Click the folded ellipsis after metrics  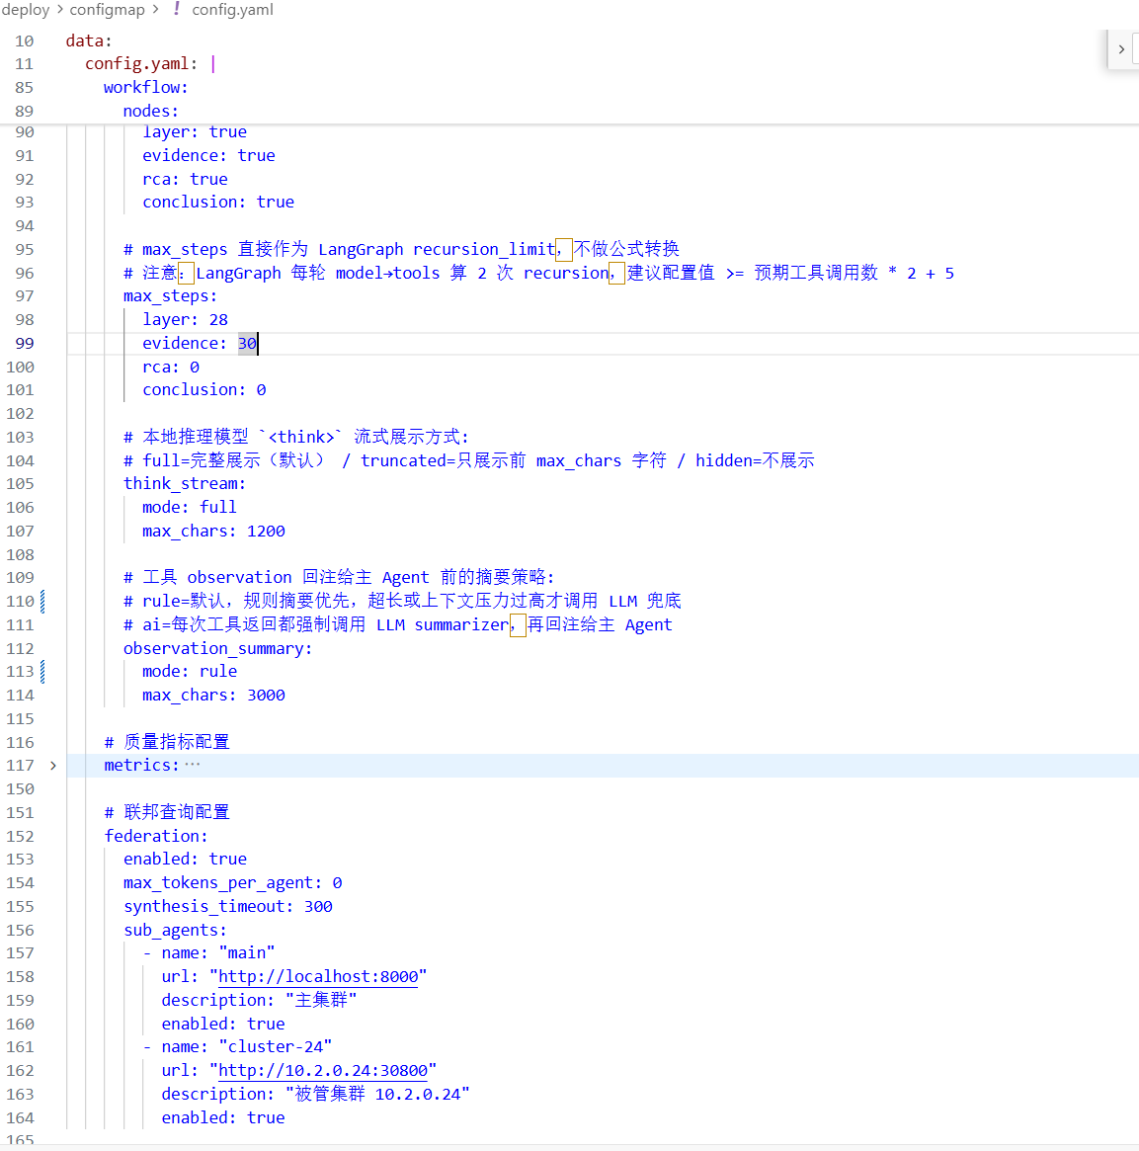[x=193, y=766]
